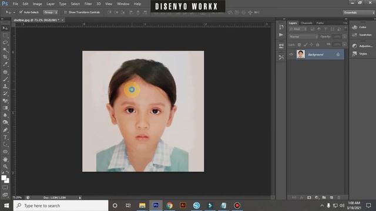The height and width of the screenshot is (211, 376).
Task: Open the Tool Presets panel icon
Action: (x=281, y=57)
